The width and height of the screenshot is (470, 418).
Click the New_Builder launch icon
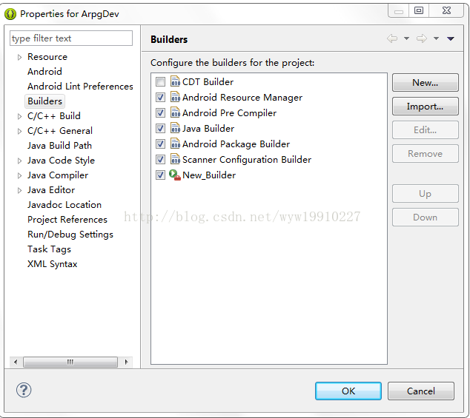[175, 175]
